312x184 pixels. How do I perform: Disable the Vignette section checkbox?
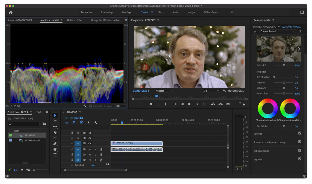tap(300, 159)
